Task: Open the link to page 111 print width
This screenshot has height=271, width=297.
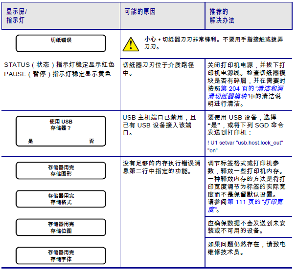Action: (x=246, y=206)
